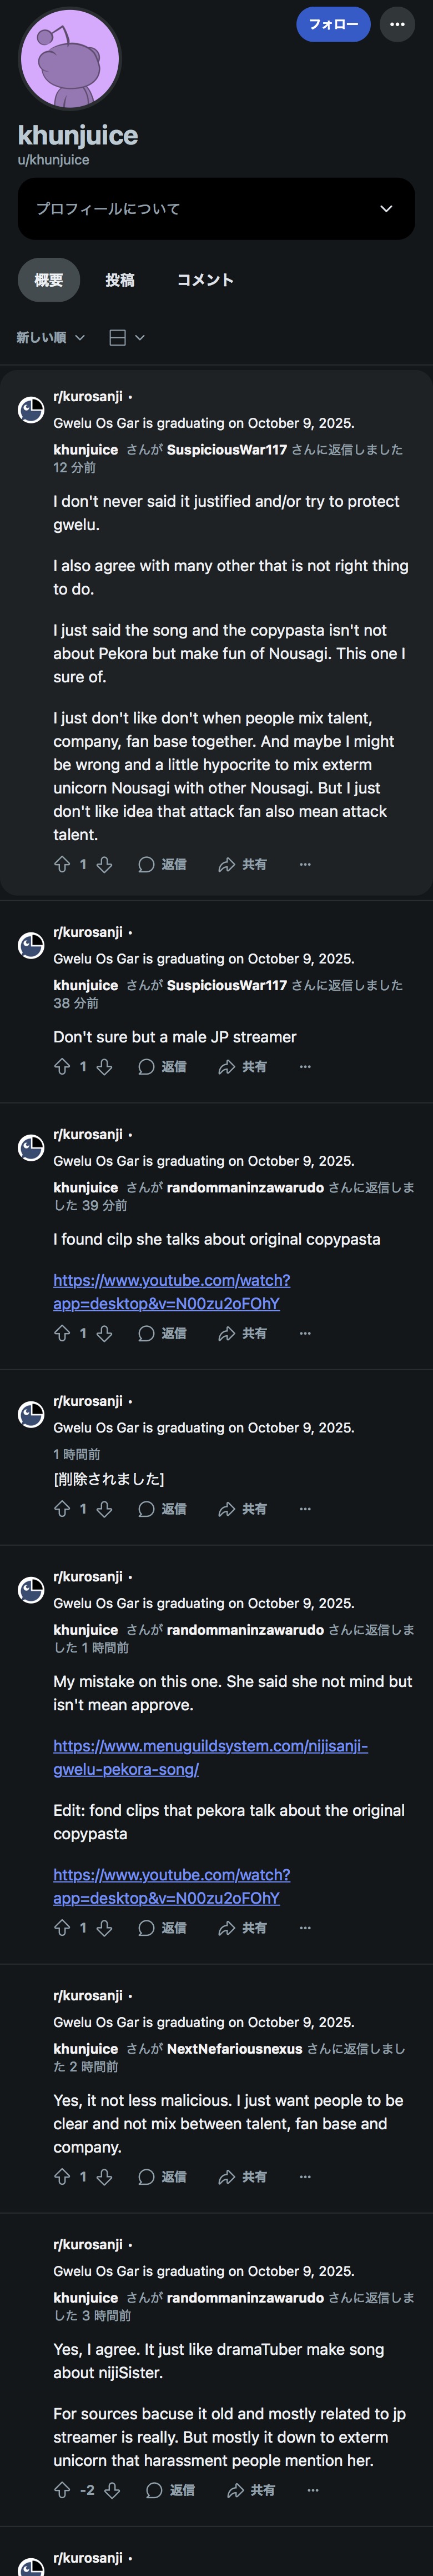Open the menuguildsystem.com nijisanji-gwelu-pekora-song link

pyautogui.click(x=211, y=1757)
